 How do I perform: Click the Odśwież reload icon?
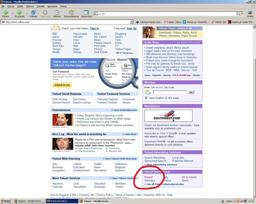pos(33,13)
